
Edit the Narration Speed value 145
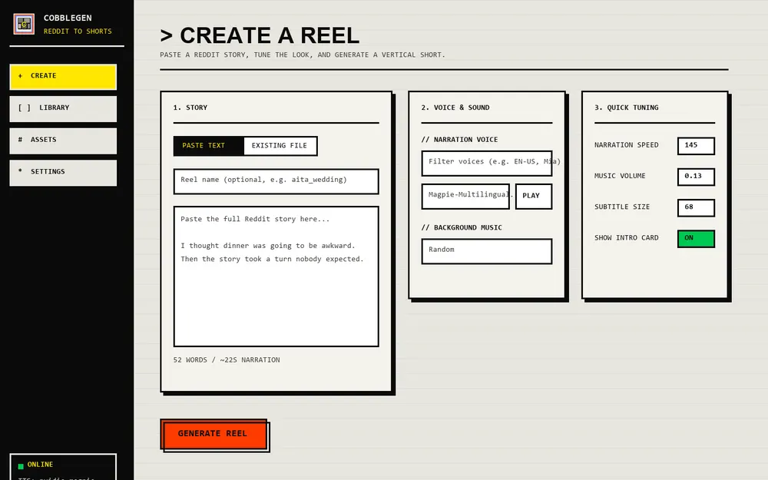(696, 146)
